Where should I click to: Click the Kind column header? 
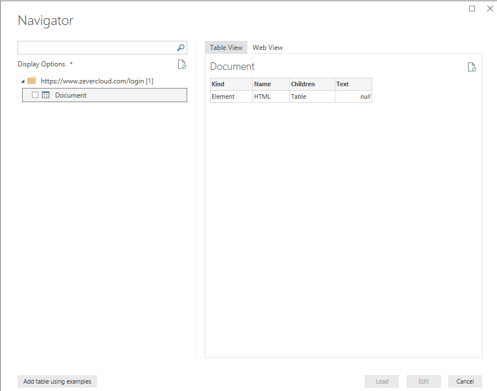(x=231, y=84)
